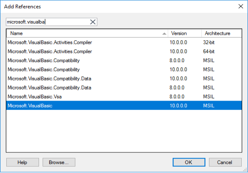Viewport: 248px width, 173px height.
Task: Click the 64-bit architecture cell
Action: coord(209,51)
